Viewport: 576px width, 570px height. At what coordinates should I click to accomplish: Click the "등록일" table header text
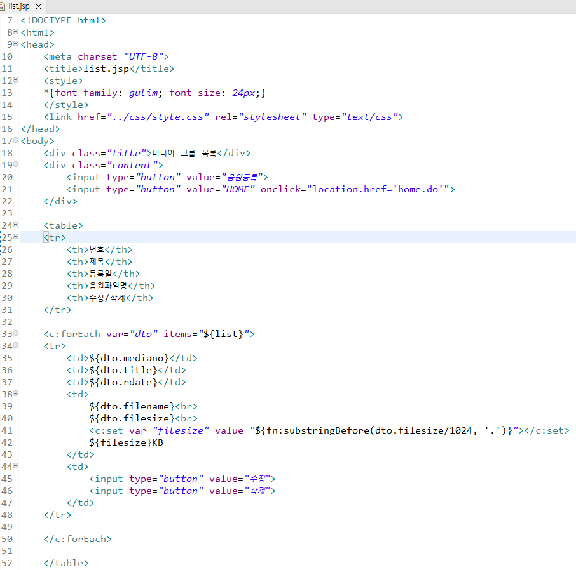(100, 274)
